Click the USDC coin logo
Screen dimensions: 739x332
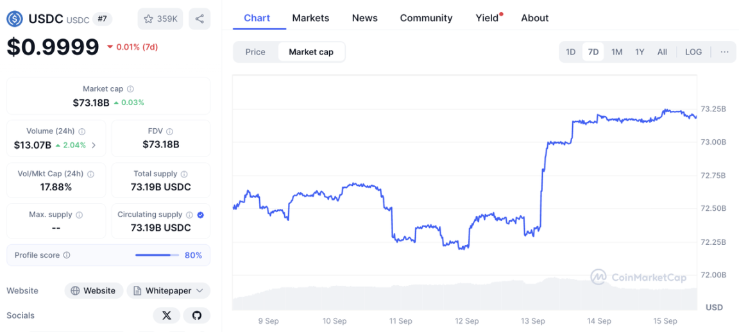pyautogui.click(x=15, y=19)
